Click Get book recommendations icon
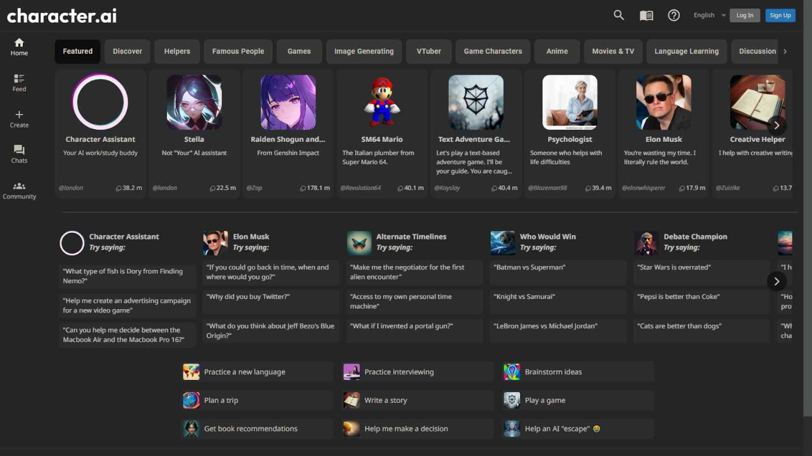812x456 pixels. pyautogui.click(x=191, y=429)
